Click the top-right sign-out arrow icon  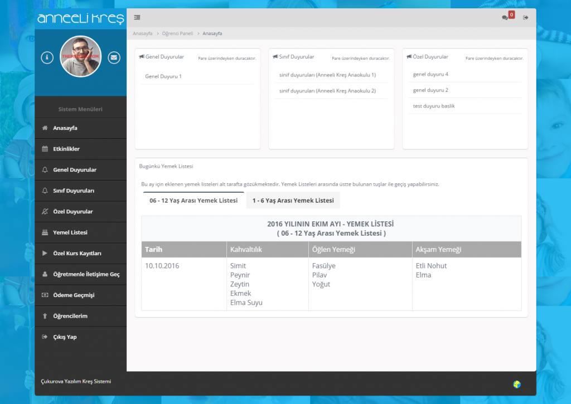click(525, 18)
